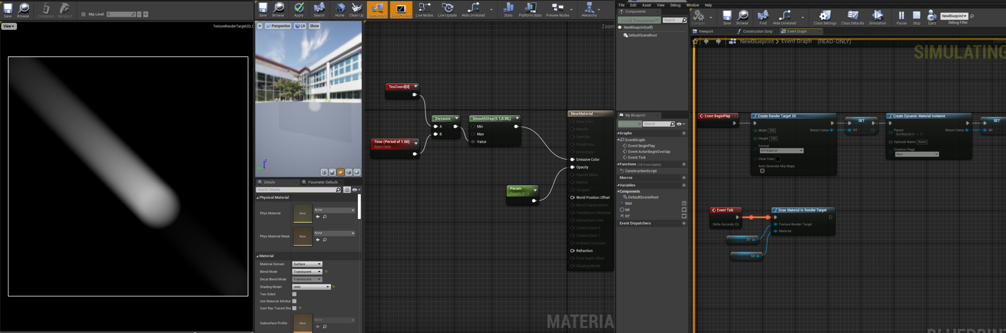Screen dimensions: 1006x333
Task: Open the Debug menu
Action: click(x=675, y=5)
